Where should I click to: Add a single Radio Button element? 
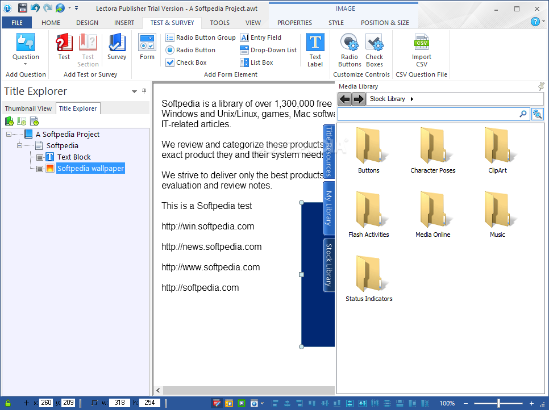click(190, 50)
